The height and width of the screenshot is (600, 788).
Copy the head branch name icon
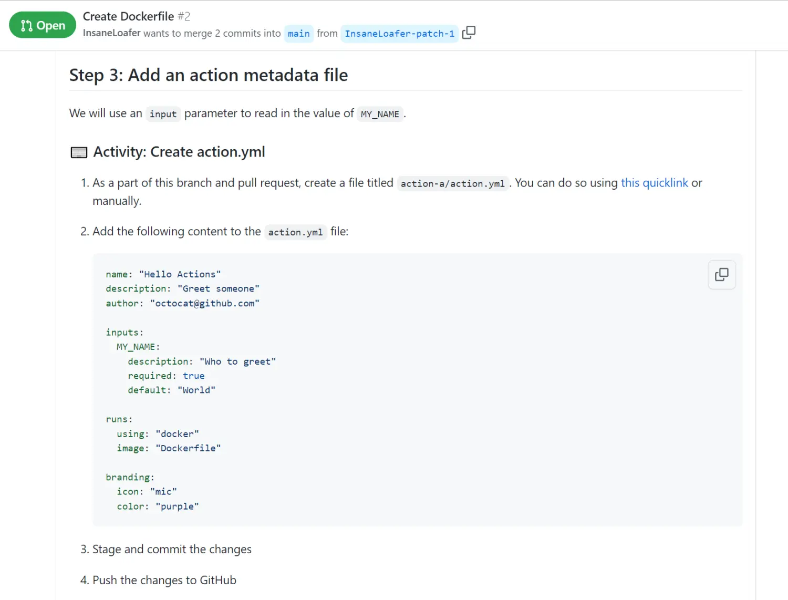469,33
